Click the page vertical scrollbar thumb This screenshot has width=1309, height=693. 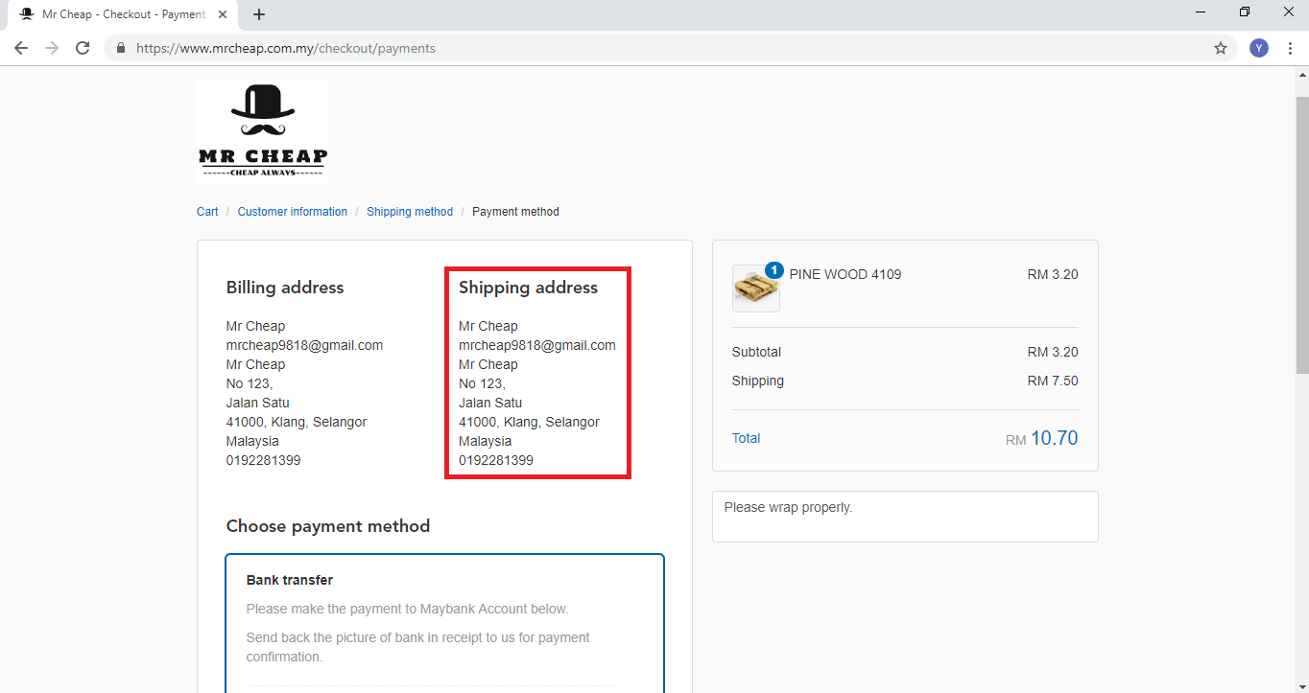click(1301, 235)
